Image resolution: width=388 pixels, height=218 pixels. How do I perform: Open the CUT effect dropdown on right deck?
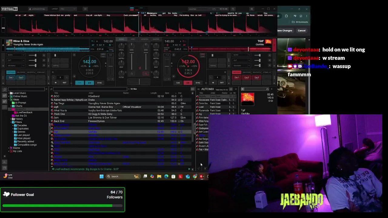[242, 60]
